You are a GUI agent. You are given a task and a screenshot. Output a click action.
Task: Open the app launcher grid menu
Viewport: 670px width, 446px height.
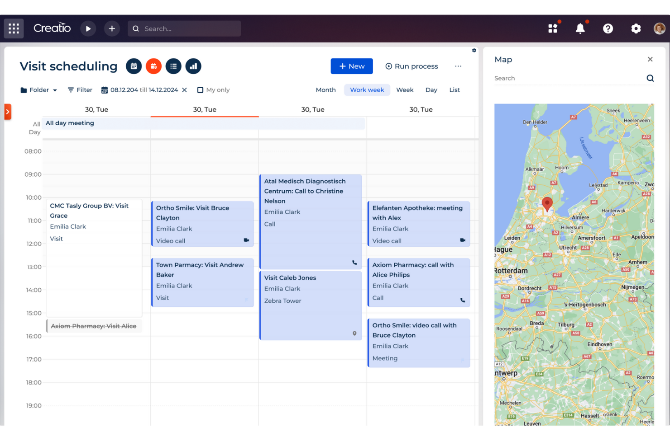click(x=14, y=28)
